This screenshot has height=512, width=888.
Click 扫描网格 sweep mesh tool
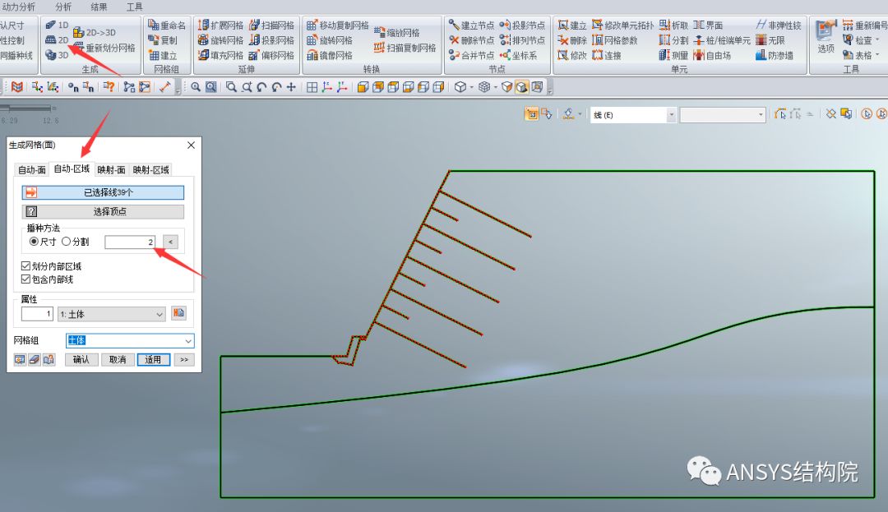click(x=272, y=25)
